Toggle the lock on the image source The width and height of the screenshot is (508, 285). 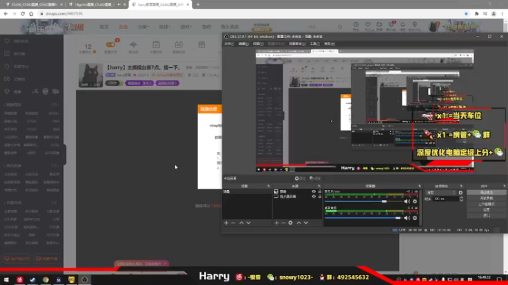pos(320,192)
